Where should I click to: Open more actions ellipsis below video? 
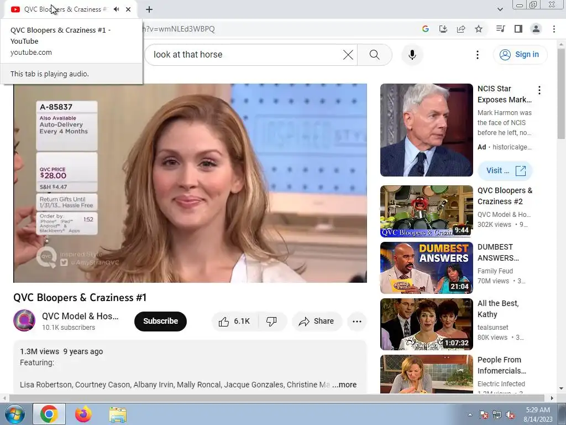pos(357,322)
